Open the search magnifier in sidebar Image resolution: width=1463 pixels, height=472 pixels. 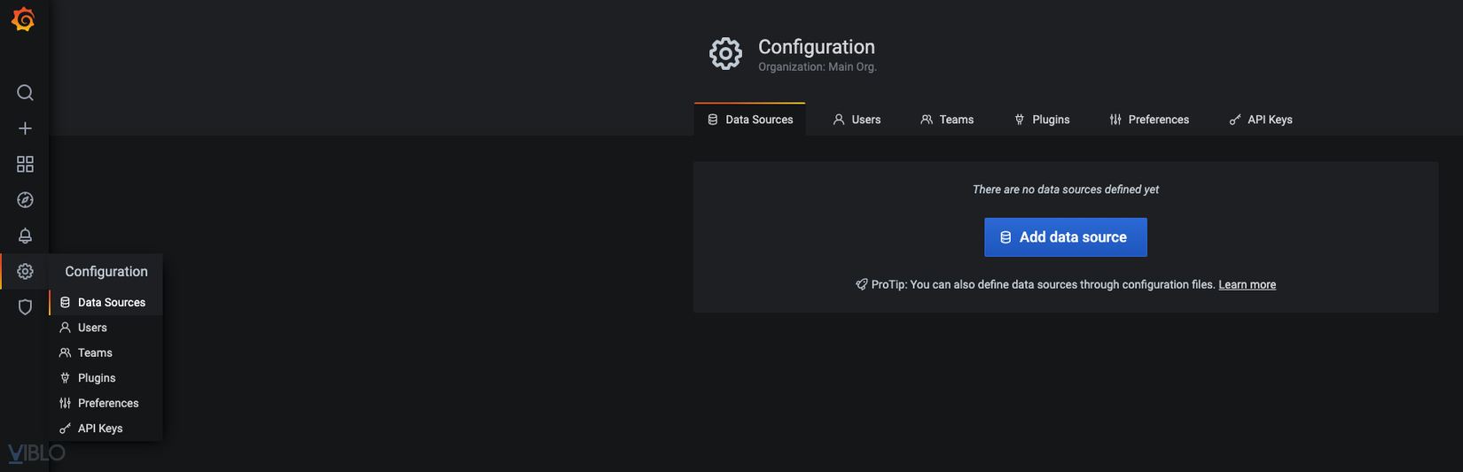click(x=25, y=93)
